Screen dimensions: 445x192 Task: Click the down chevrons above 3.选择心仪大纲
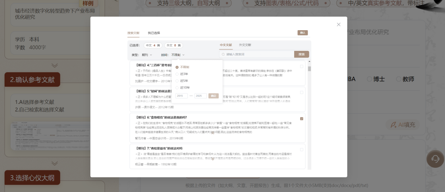coord(54,163)
